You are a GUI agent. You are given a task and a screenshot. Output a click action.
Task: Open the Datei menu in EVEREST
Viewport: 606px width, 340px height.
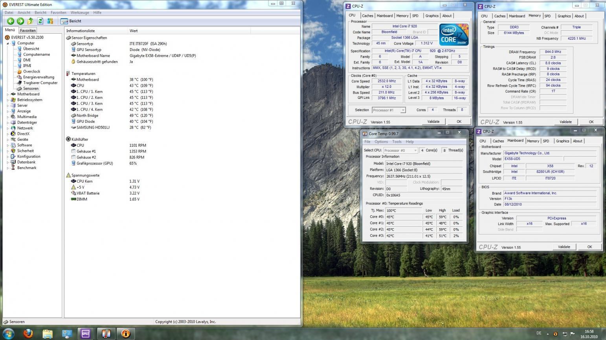point(9,13)
